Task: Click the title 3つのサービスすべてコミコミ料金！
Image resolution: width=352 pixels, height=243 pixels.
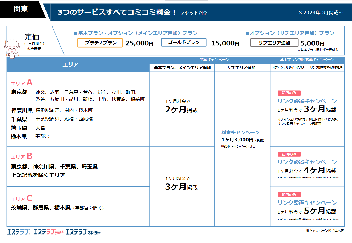Action: [x=117, y=13]
